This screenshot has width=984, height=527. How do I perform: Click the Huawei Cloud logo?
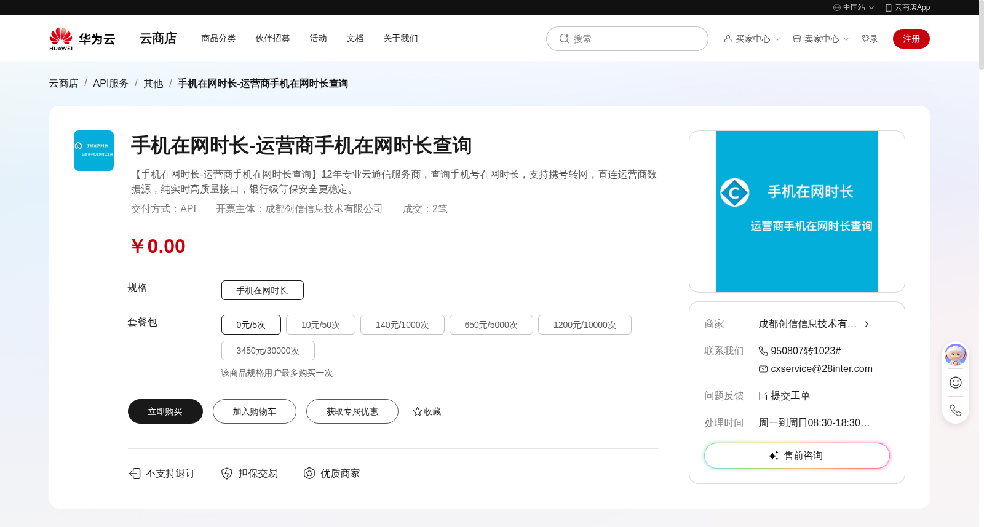coord(82,39)
